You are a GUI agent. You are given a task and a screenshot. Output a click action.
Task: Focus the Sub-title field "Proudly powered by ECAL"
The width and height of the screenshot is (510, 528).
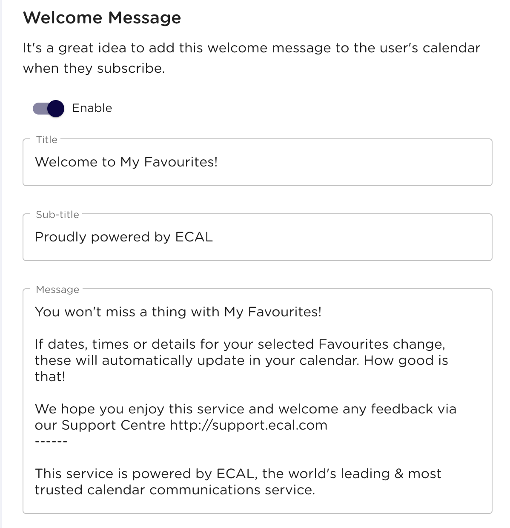tap(257, 237)
